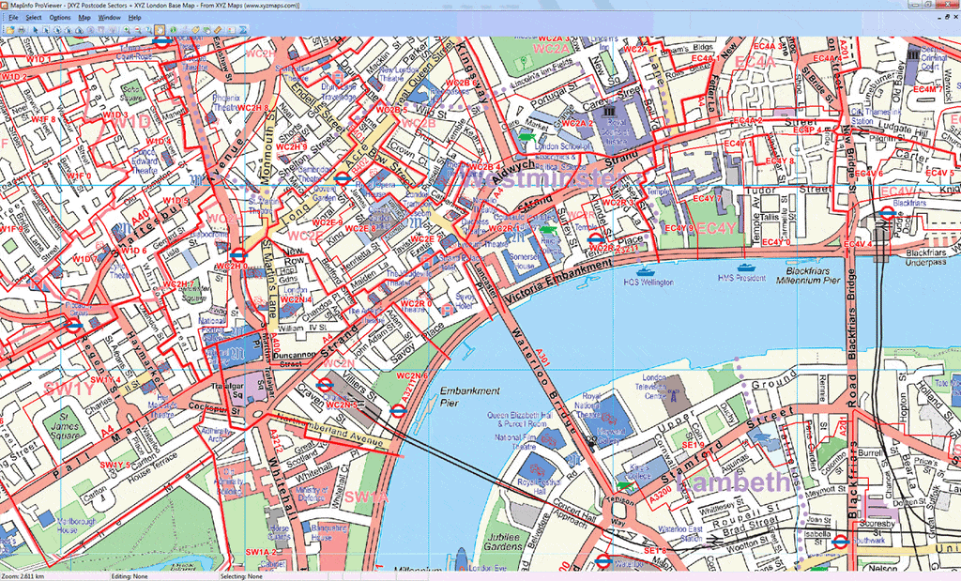Zoom out using the magnifier minus tool
Viewport: 961px width, 581px height.
(x=136, y=28)
